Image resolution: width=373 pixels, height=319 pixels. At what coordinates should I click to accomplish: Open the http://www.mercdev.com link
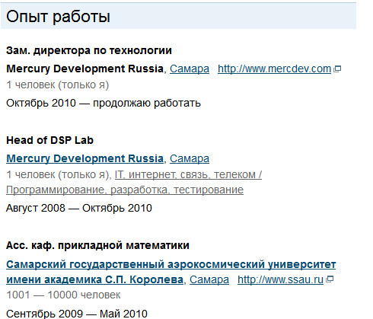(x=274, y=69)
